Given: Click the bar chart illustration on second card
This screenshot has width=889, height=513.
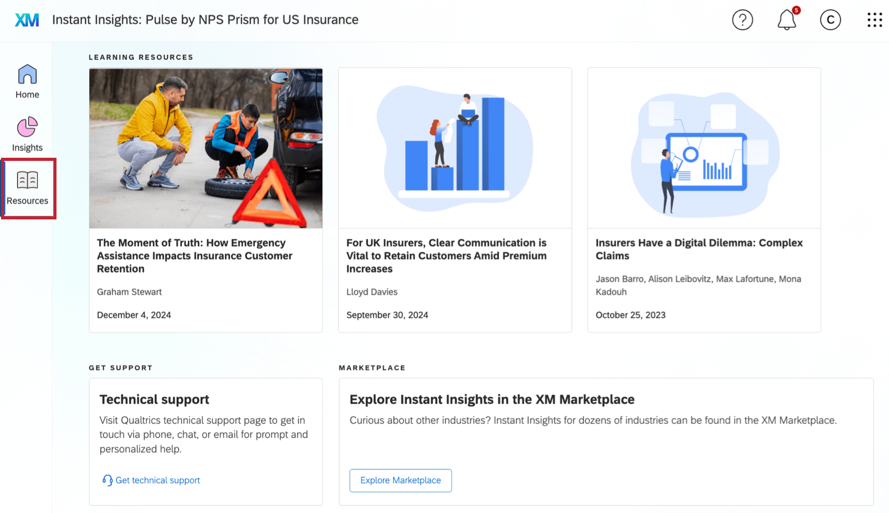Looking at the screenshot, I should coord(454,148).
